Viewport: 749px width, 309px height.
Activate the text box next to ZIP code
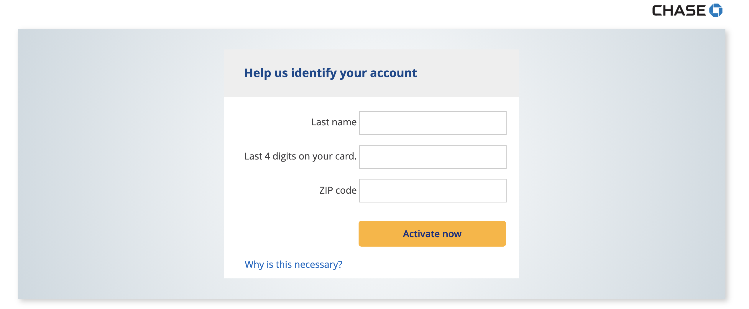[x=433, y=191]
